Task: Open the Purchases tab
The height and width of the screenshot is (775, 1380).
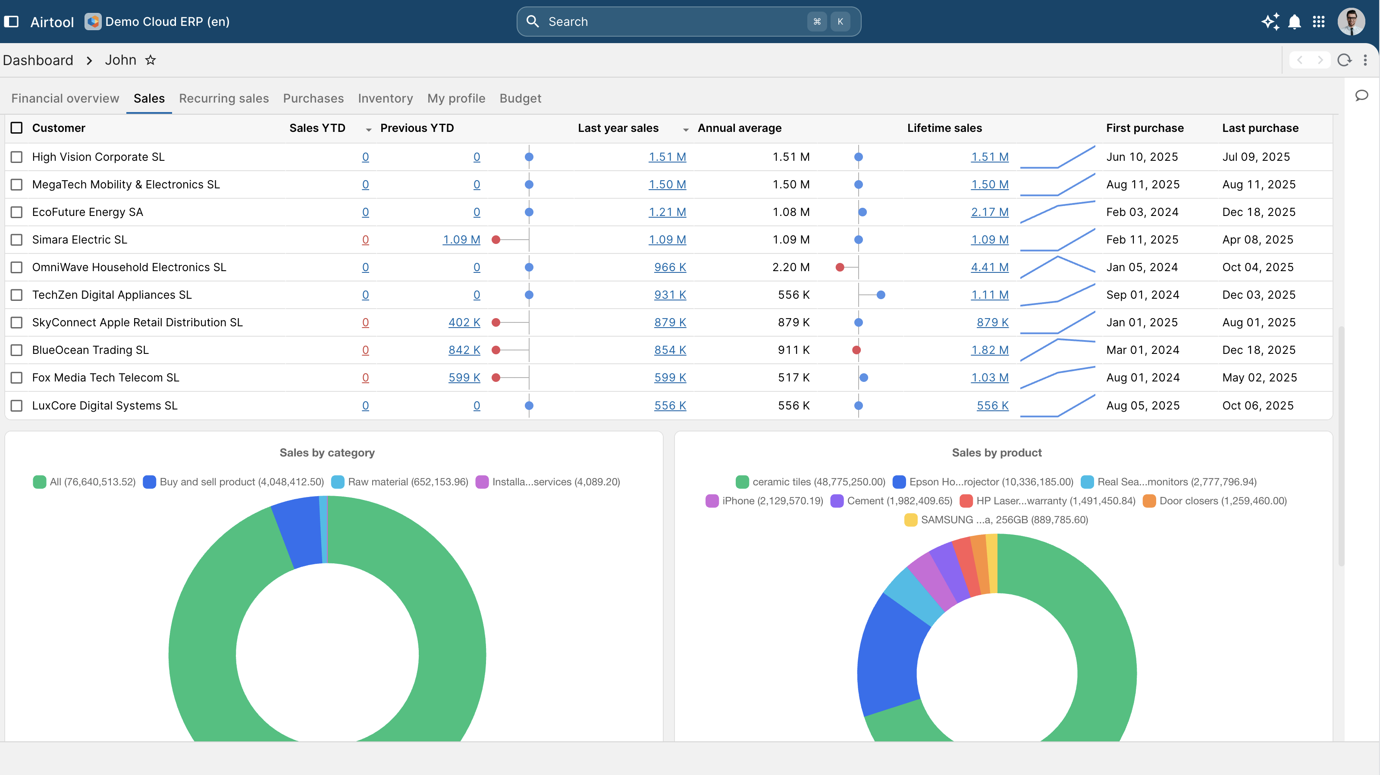Action: coord(314,99)
